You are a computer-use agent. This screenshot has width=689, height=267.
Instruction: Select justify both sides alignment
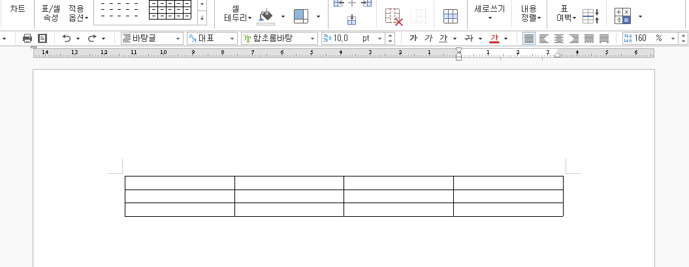529,38
